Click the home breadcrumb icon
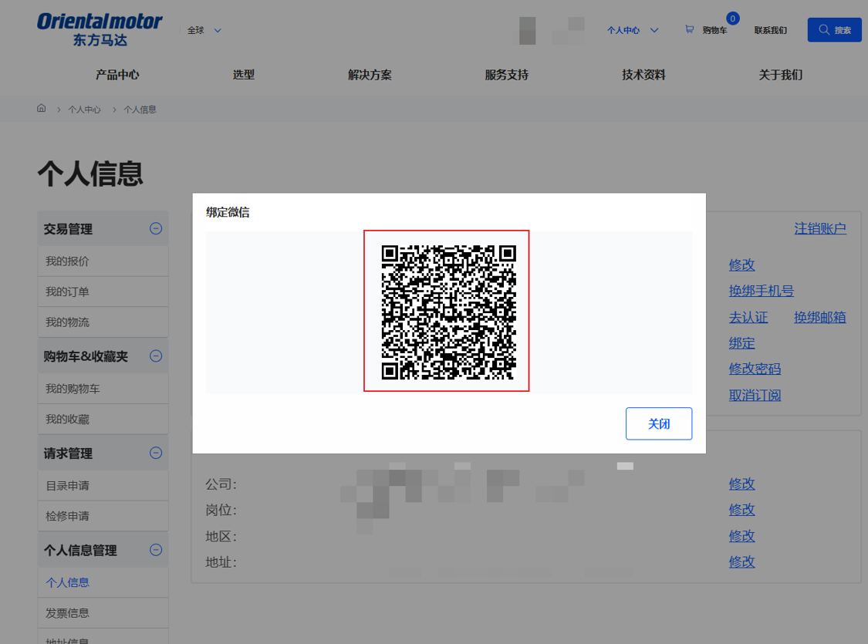 click(x=42, y=109)
